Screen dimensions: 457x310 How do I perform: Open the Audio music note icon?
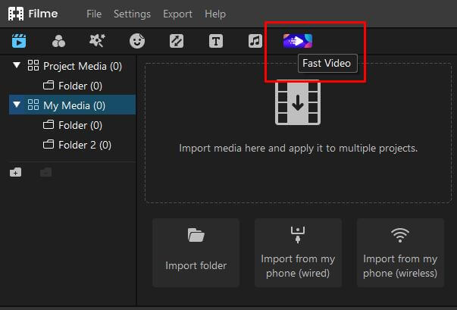255,41
